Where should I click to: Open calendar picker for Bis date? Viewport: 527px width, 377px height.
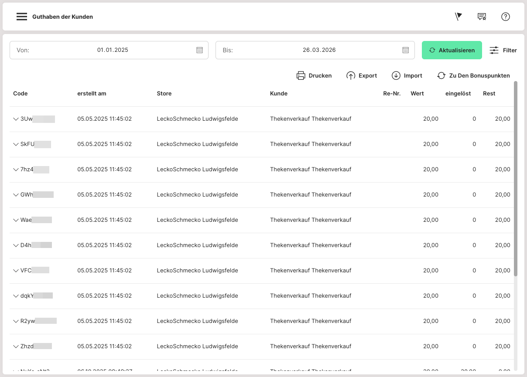tap(405, 50)
